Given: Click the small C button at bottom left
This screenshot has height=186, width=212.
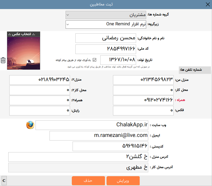Looking at the screenshot, I should (x=4, y=180).
